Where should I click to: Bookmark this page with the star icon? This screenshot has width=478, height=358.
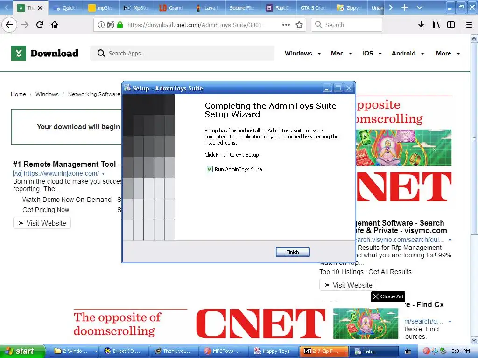(x=299, y=25)
